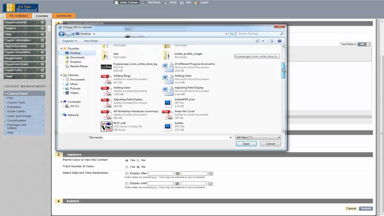The width and height of the screenshot is (384, 216).
Task: Click the File name input field
Action: (166, 137)
